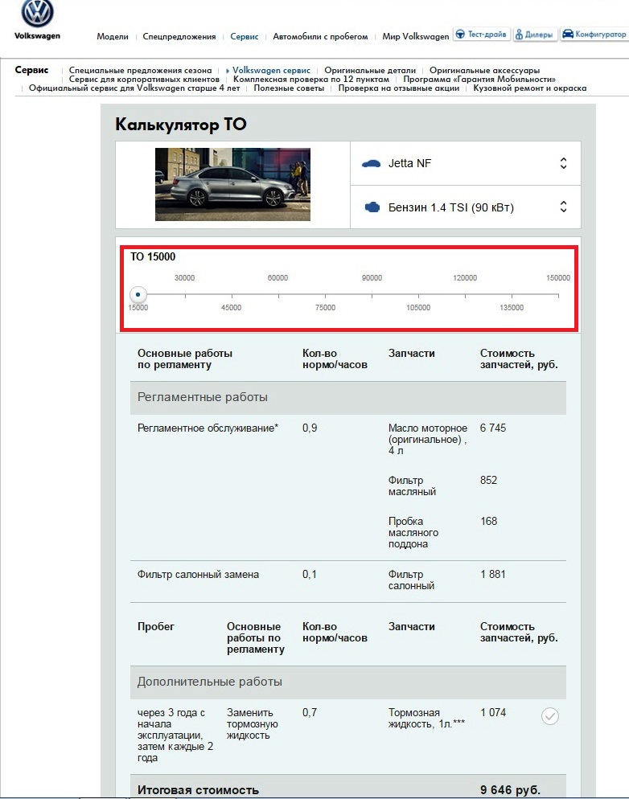The image size is (629, 799).
Task: Click the Jetta car photo thumbnail
Action: (232, 184)
